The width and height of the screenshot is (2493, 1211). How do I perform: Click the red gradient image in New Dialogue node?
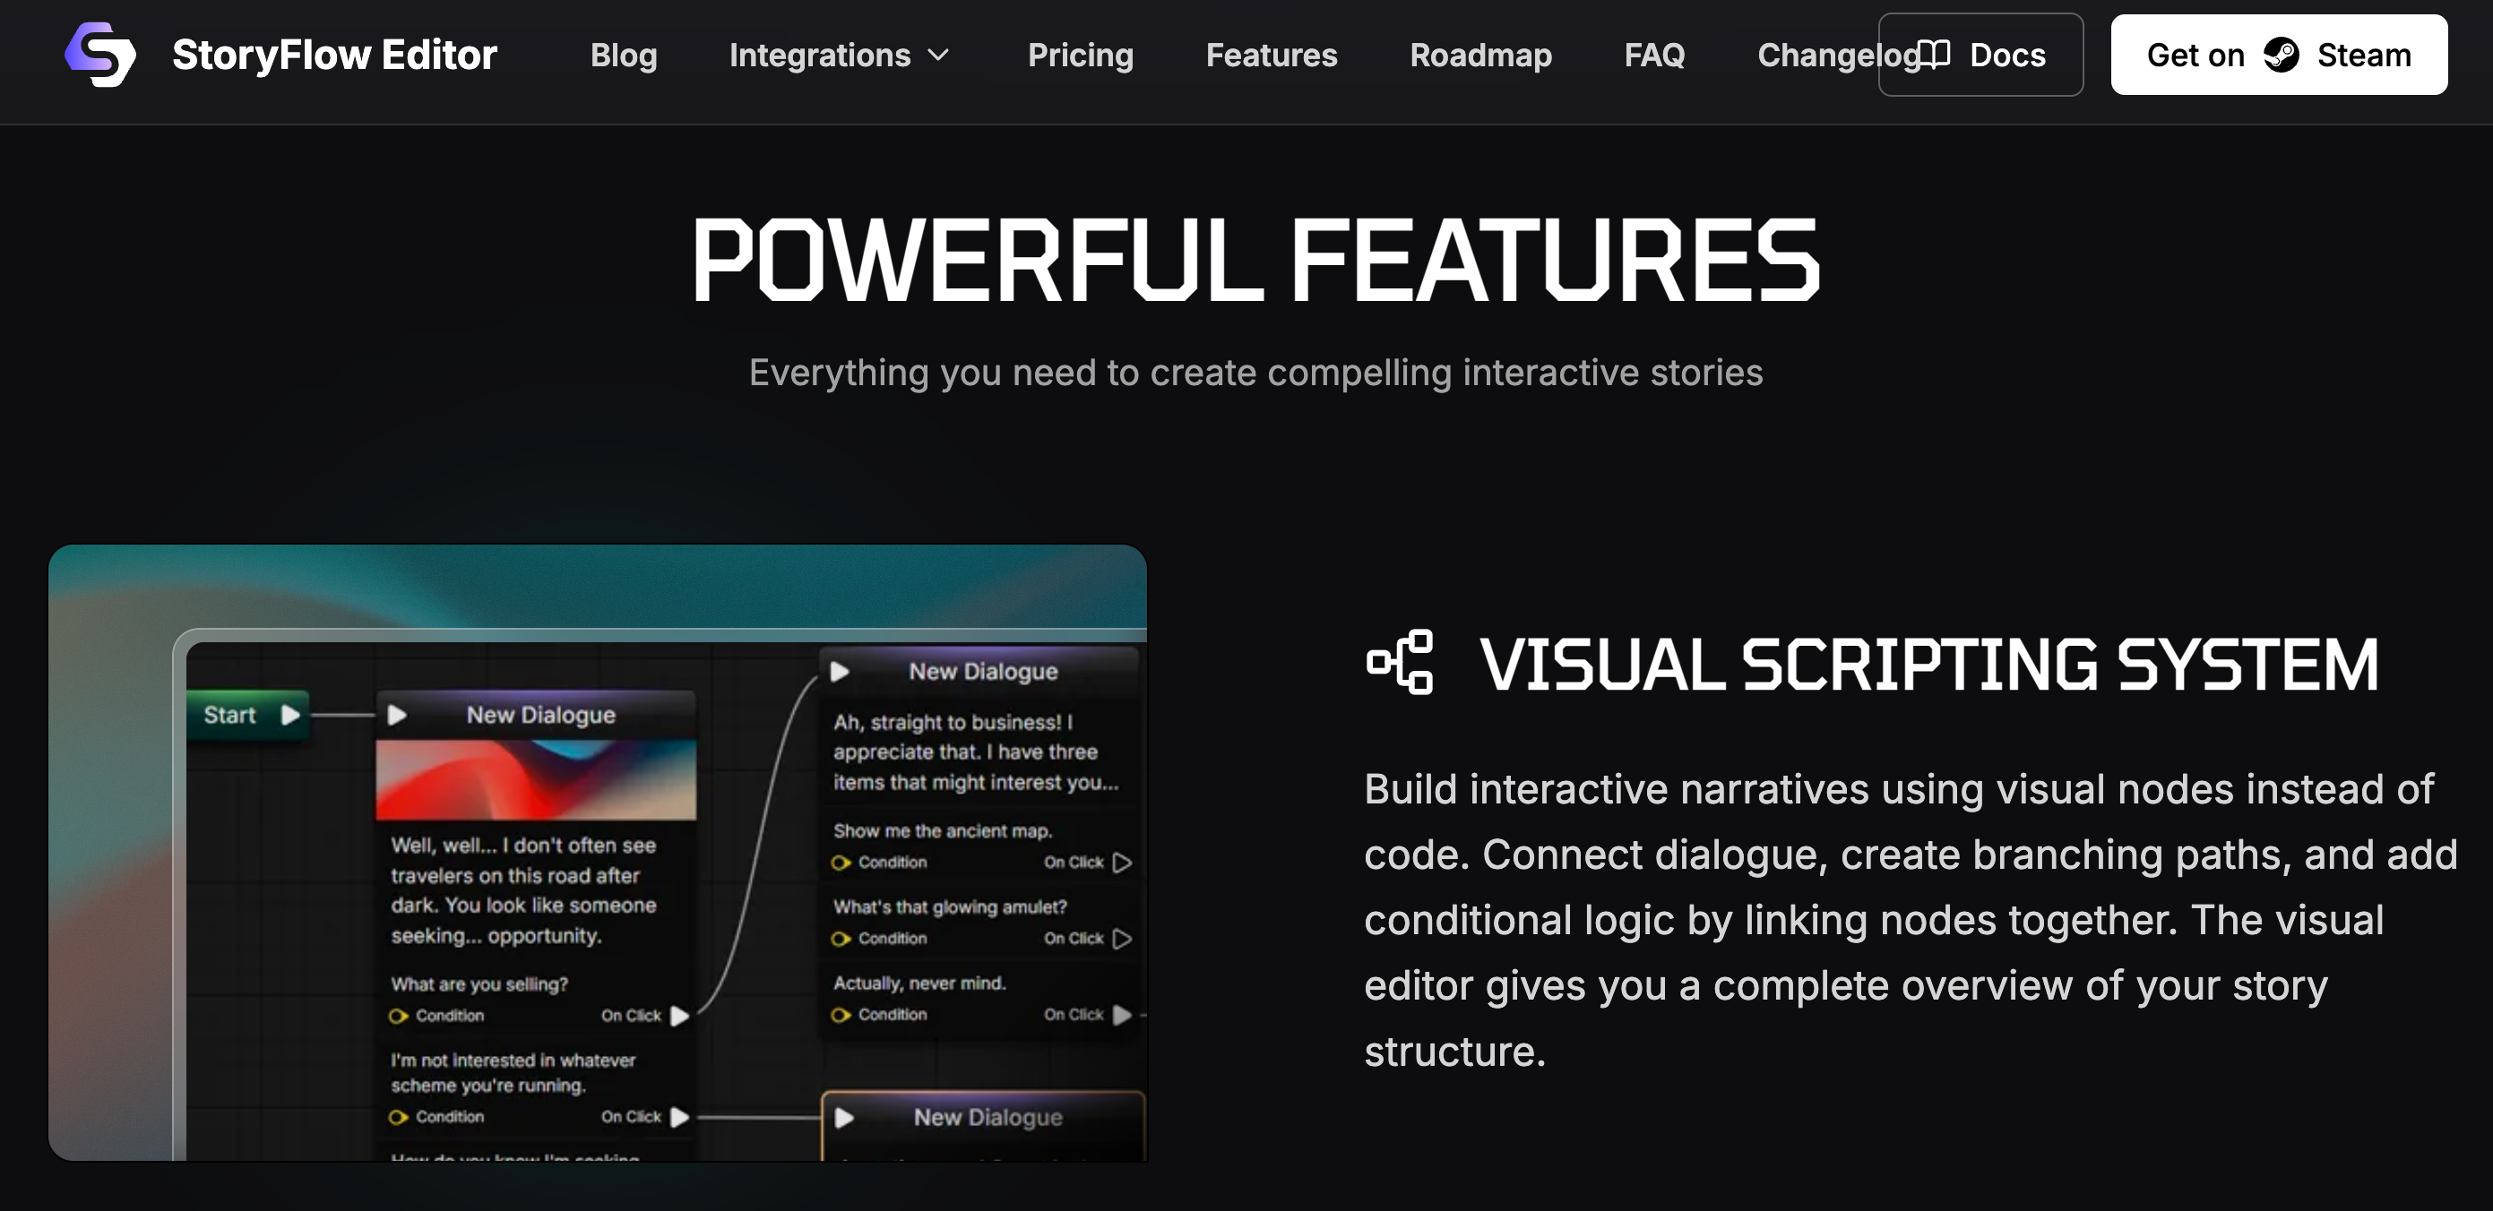point(535,779)
